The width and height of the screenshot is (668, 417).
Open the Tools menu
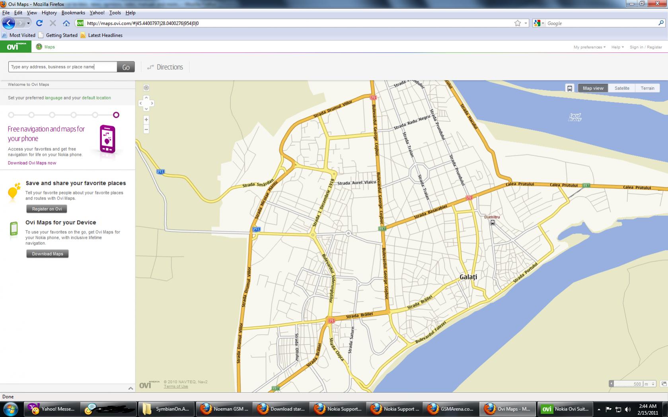click(115, 13)
